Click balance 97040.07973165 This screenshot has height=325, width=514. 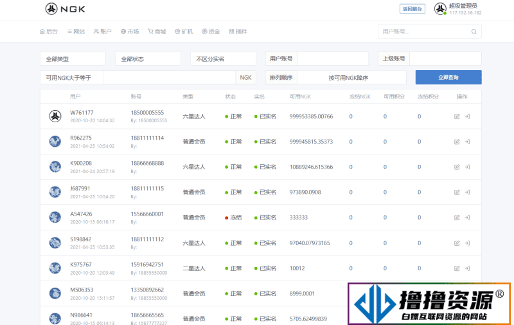pos(310,243)
